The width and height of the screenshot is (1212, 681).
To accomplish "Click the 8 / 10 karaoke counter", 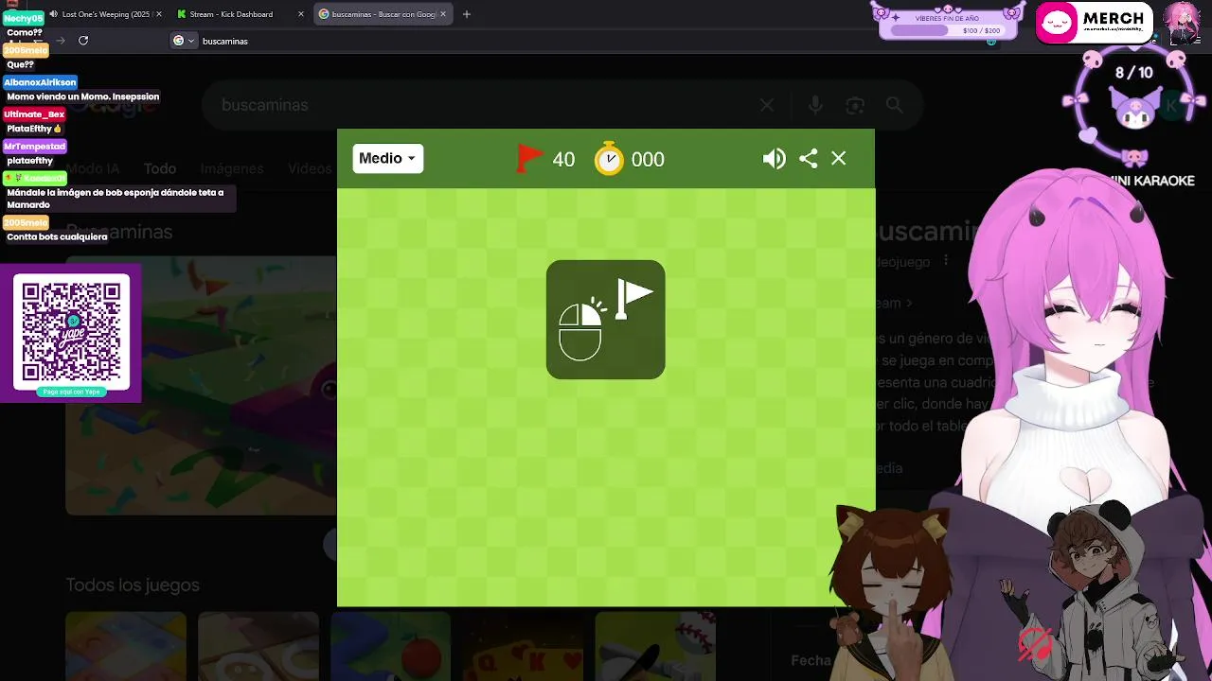I will pyautogui.click(x=1133, y=73).
